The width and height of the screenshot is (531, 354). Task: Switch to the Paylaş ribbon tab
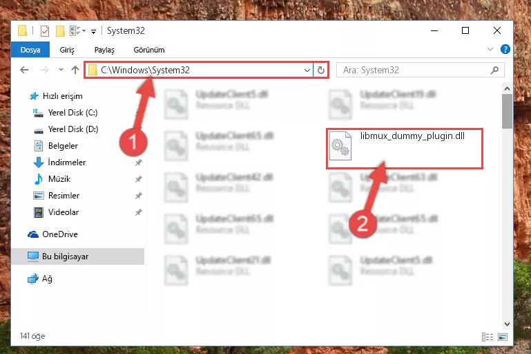pos(104,50)
